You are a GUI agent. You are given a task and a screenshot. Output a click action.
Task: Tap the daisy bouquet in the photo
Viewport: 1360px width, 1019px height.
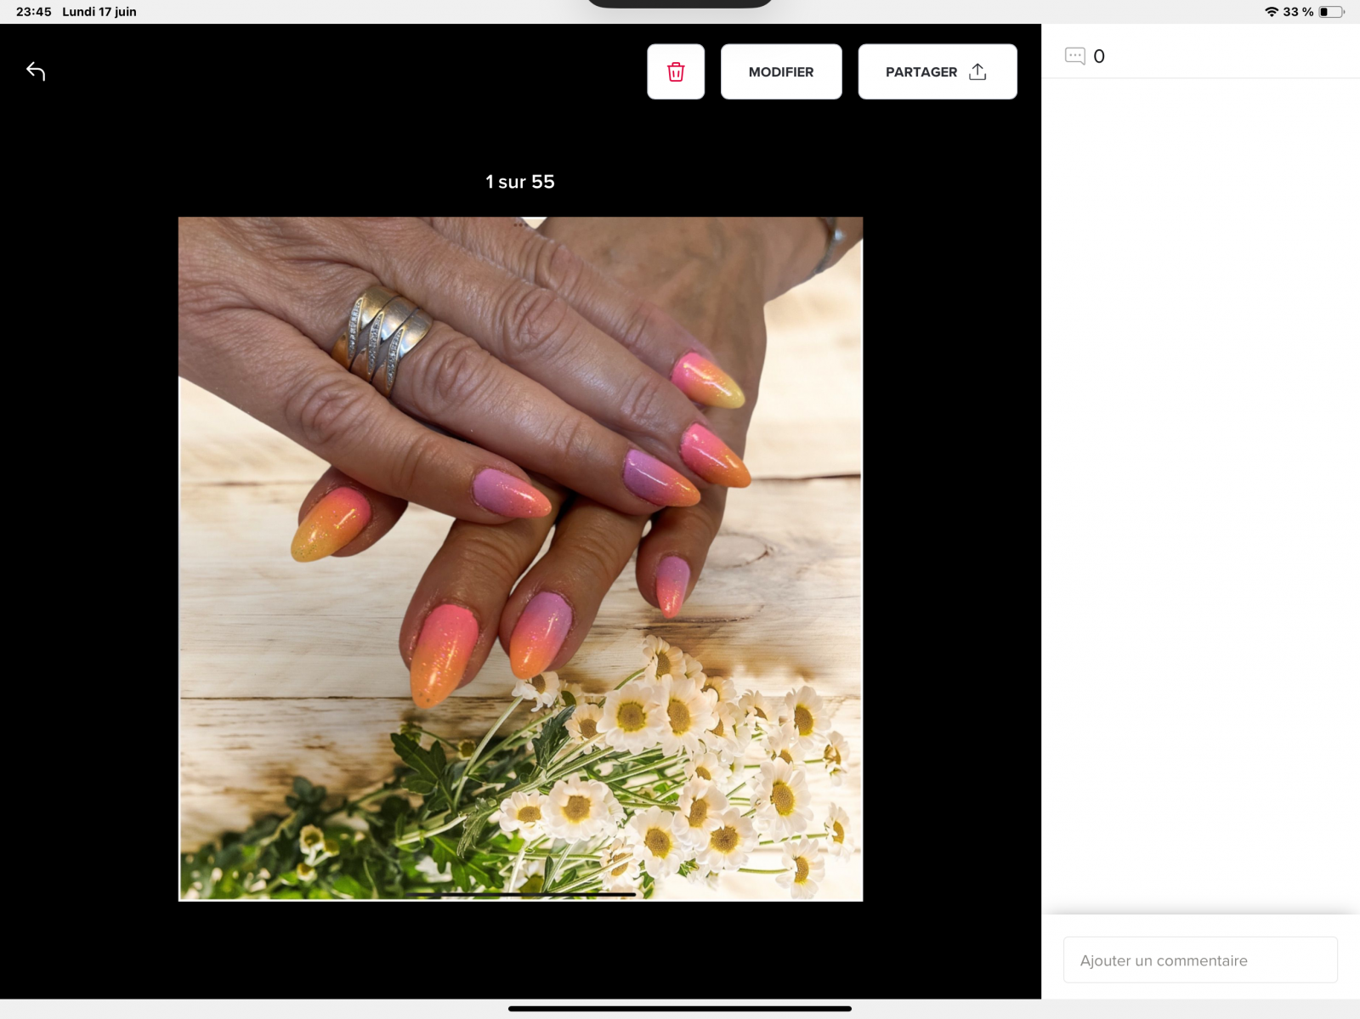680,782
